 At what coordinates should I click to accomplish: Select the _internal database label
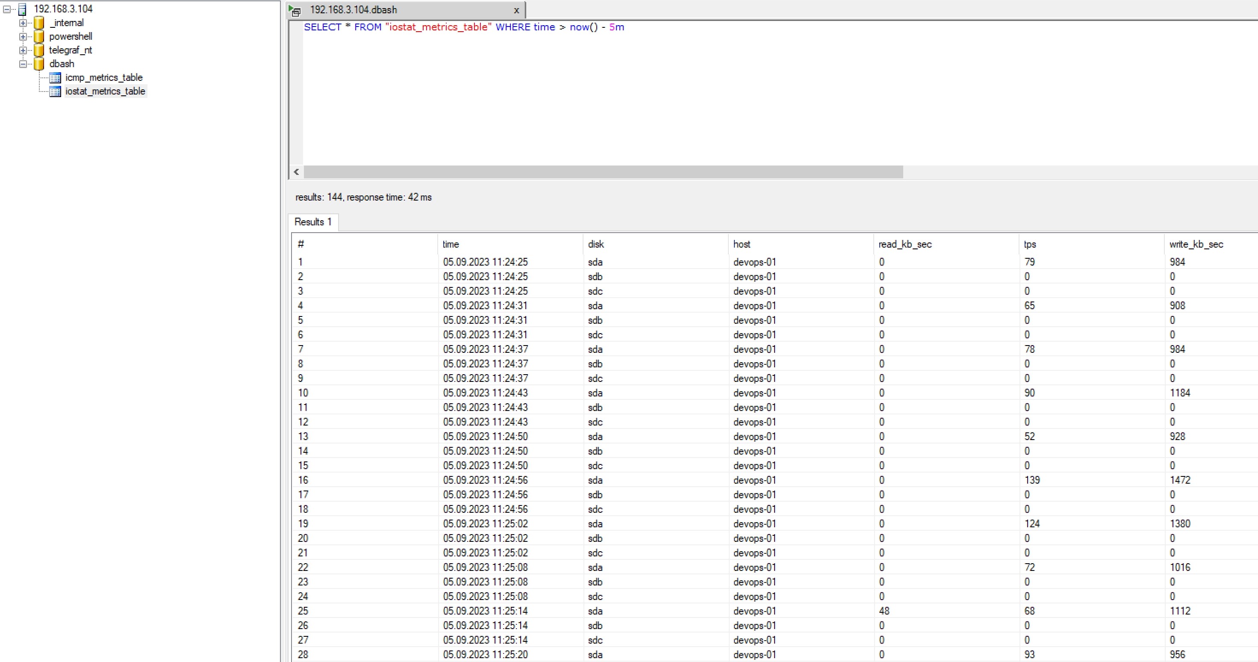67,23
